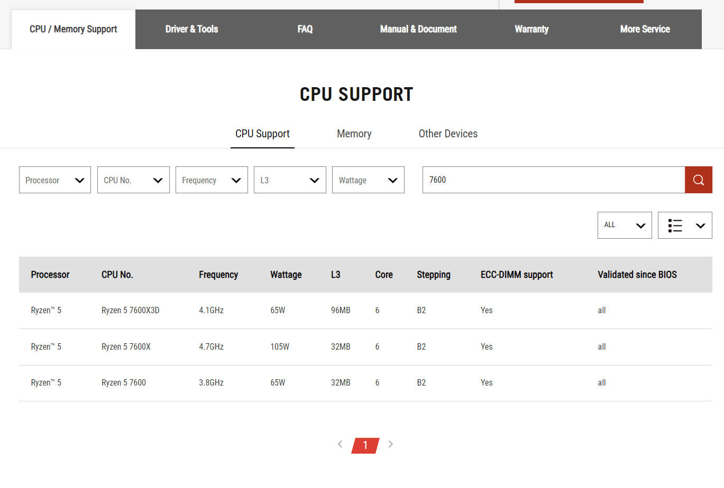
Task: Go to previous page arrow
Action: [x=340, y=444]
